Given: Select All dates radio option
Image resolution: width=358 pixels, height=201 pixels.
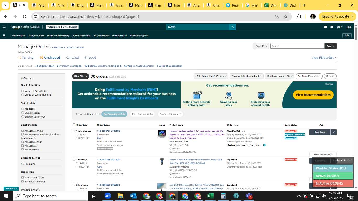Looking at the screenshot, I should click(23, 109).
